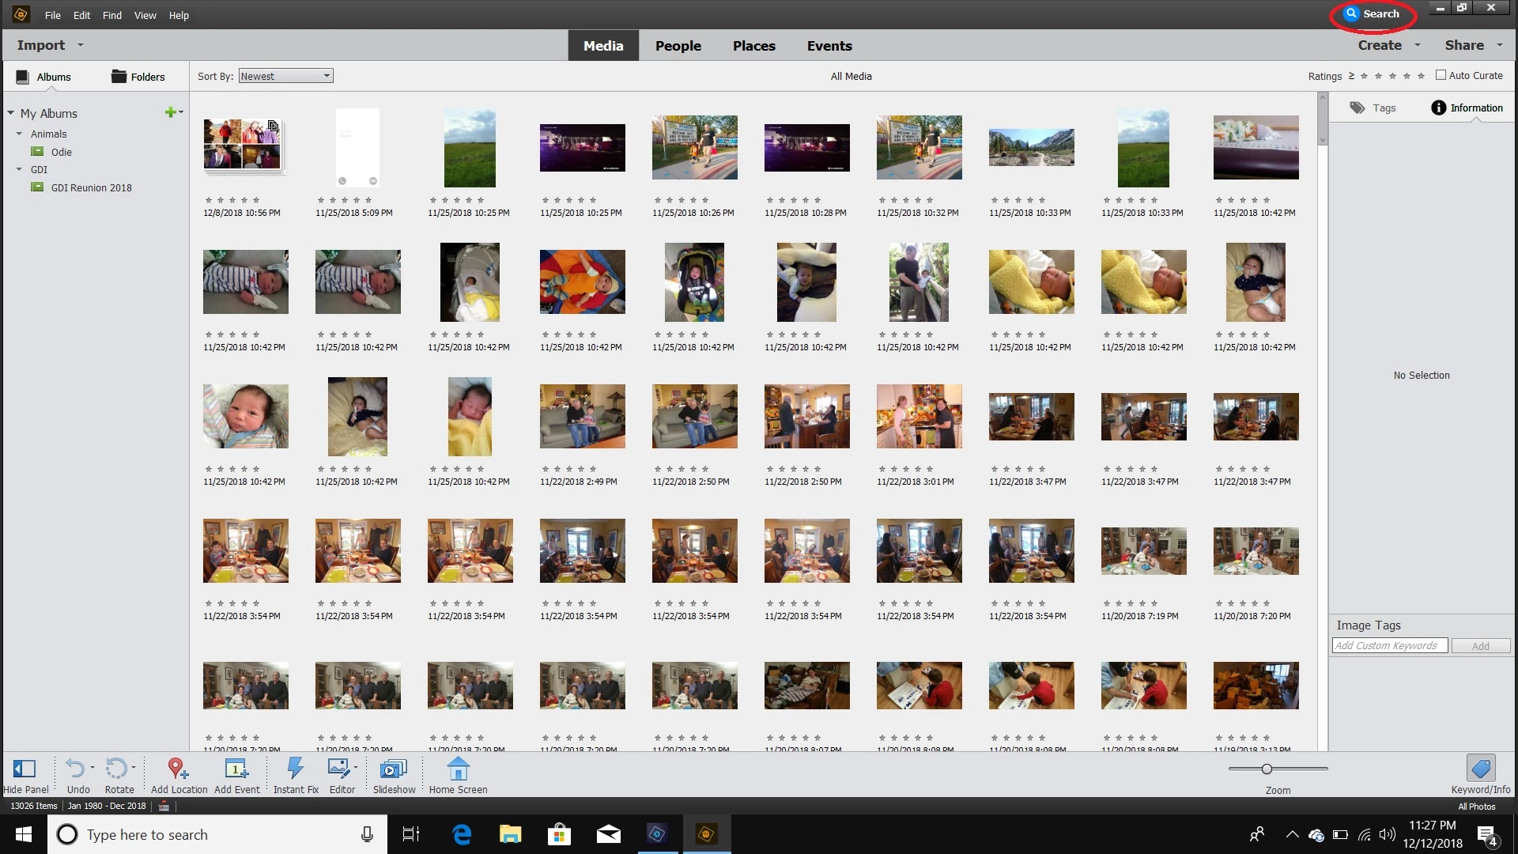
Task: Click the Add Custom Keywords field
Action: 1389,646
